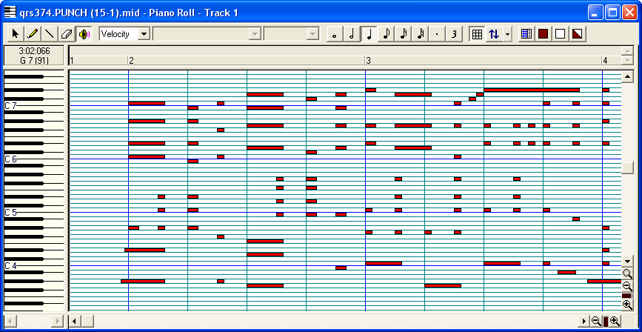The height and width of the screenshot is (332, 642).
Task: Click vertical zoom in magnifier
Action: tap(627, 305)
